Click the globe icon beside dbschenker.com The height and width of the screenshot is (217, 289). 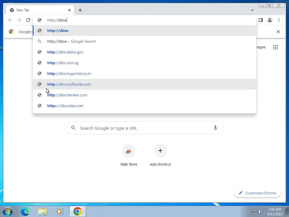pyautogui.click(x=40, y=95)
